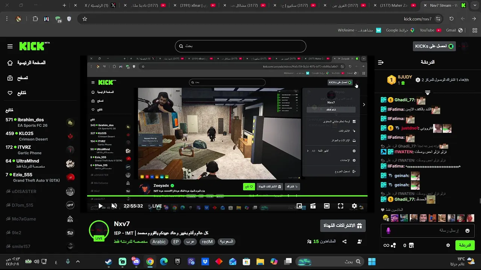Screen dimensions: 481x270
Task: Click the chat microphone icon
Action: pyautogui.click(x=388, y=231)
